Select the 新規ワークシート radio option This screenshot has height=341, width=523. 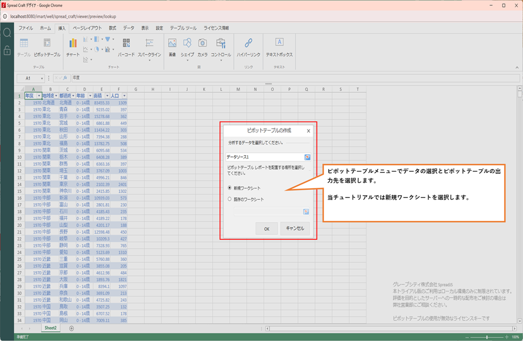coord(230,188)
